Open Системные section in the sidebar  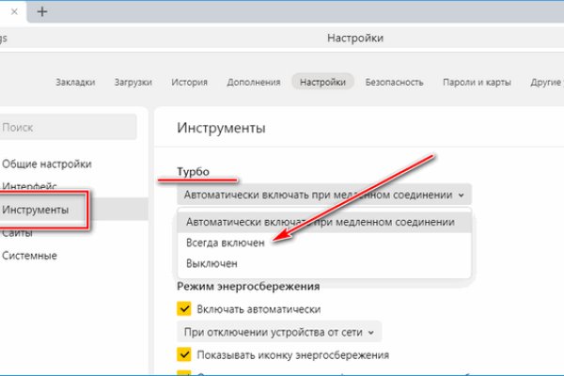(x=30, y=255)
